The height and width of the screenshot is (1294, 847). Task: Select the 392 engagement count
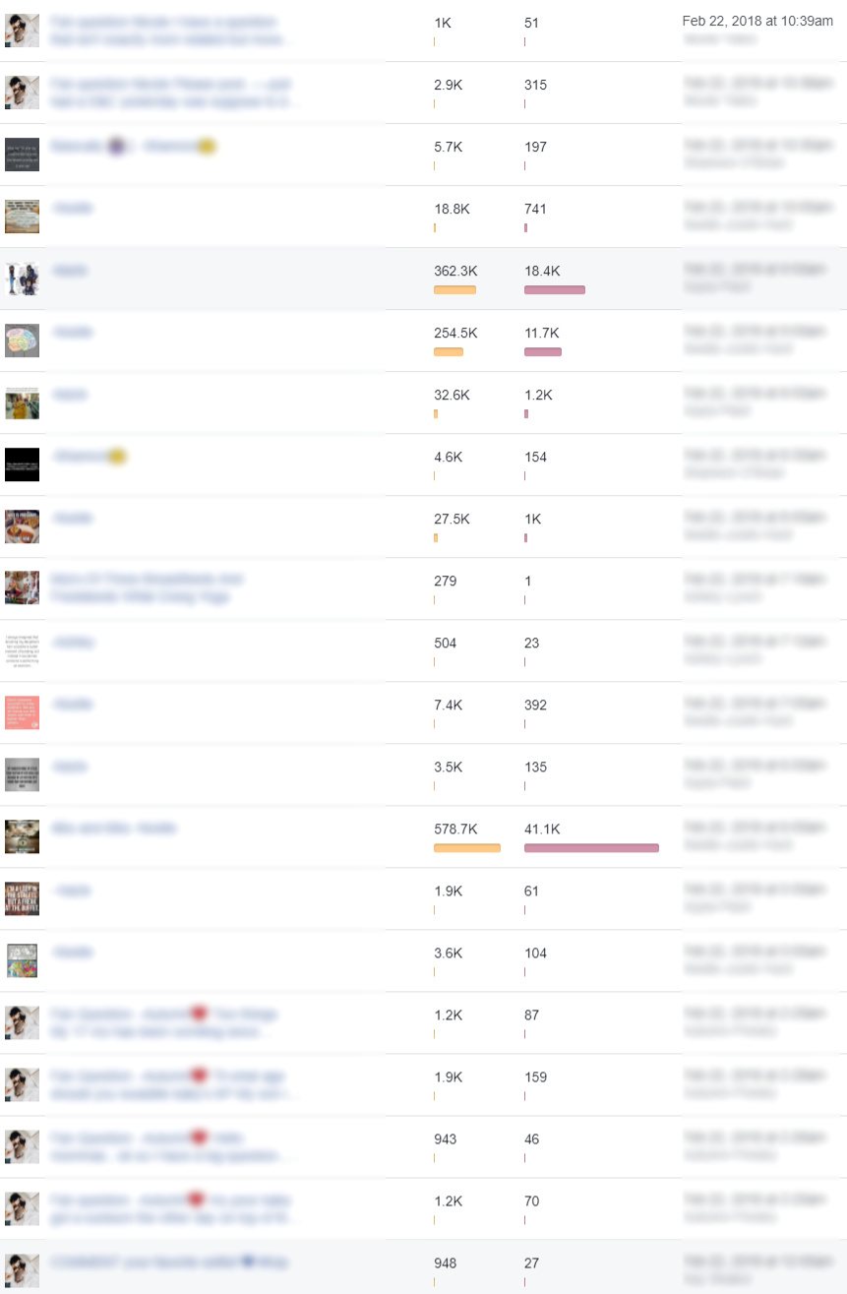point(535,705)
